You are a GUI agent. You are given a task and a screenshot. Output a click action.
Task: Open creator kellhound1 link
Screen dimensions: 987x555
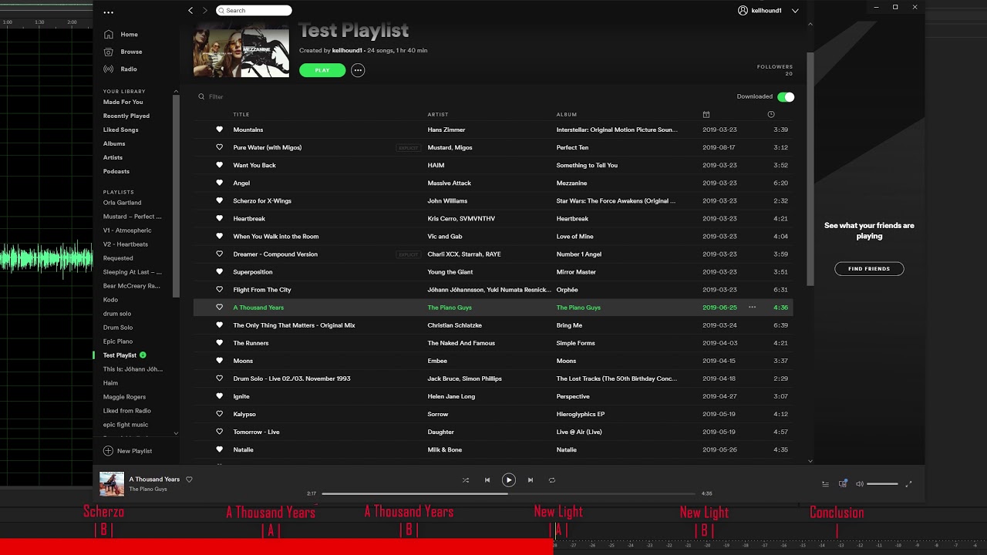click(347, 51)
